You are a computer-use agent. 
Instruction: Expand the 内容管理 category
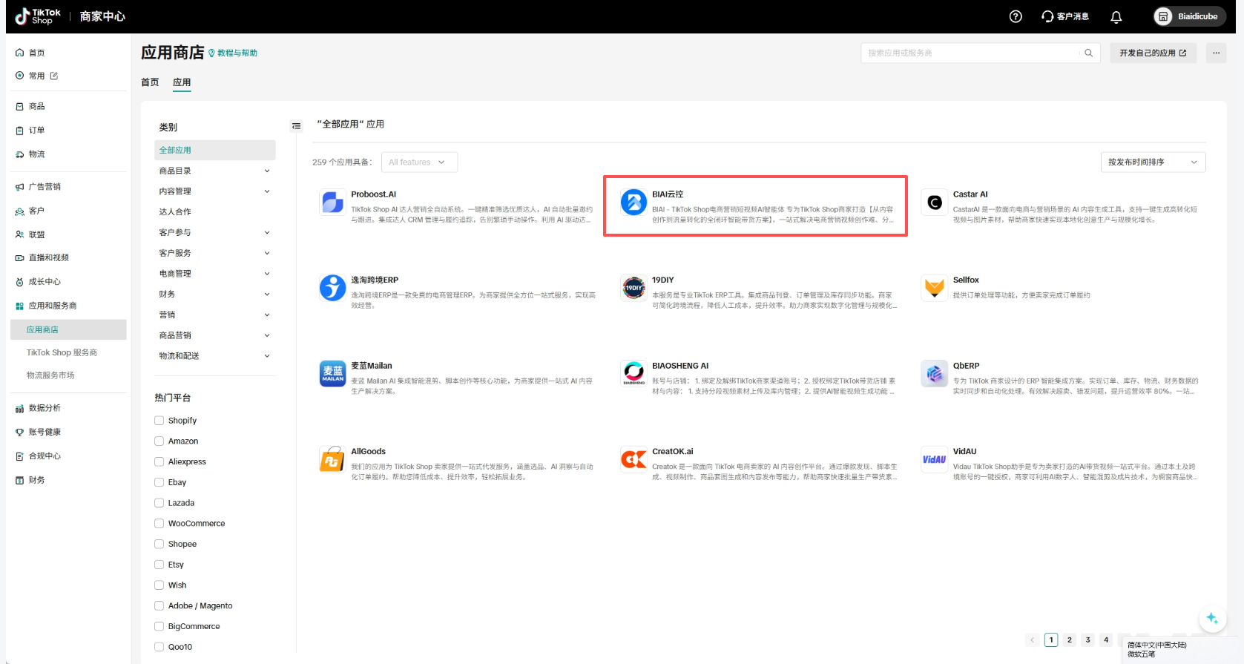tap(267, 191)
